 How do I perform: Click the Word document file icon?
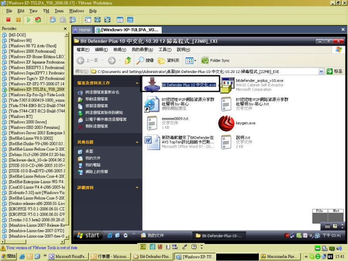coord(152,142)
